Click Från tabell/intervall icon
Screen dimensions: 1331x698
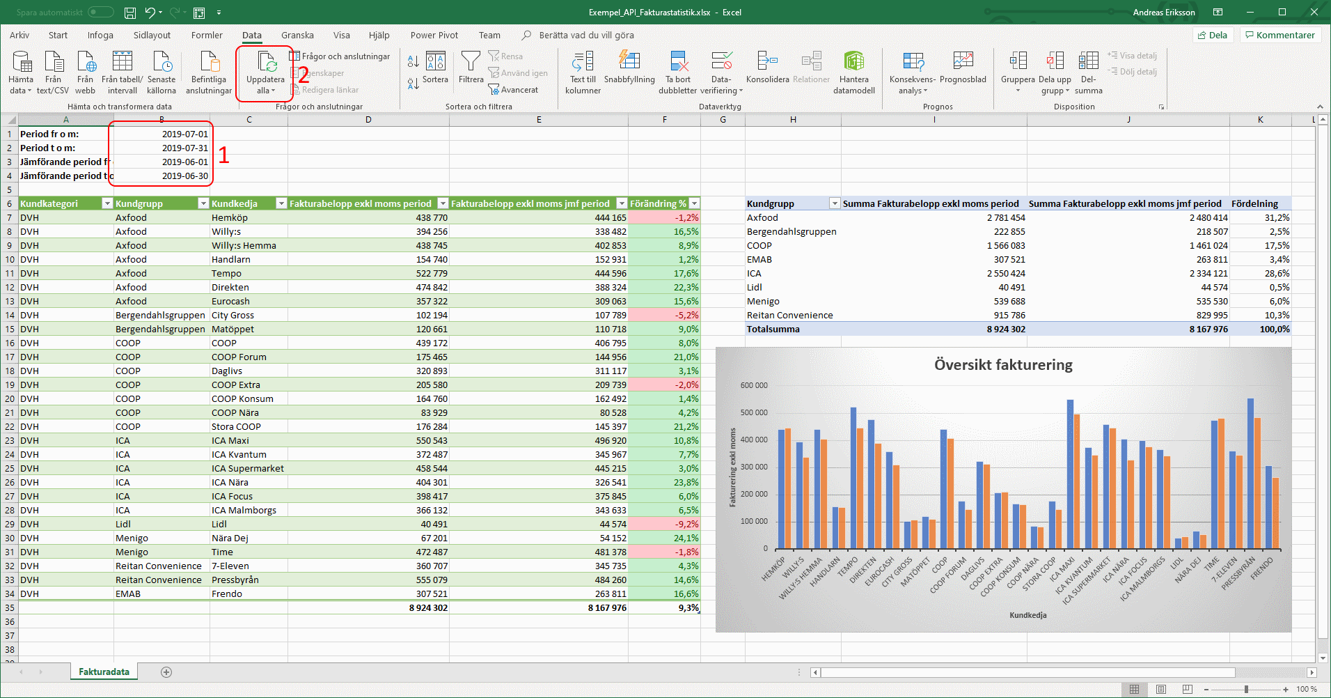pyautogui.click(x=123, y=61)
